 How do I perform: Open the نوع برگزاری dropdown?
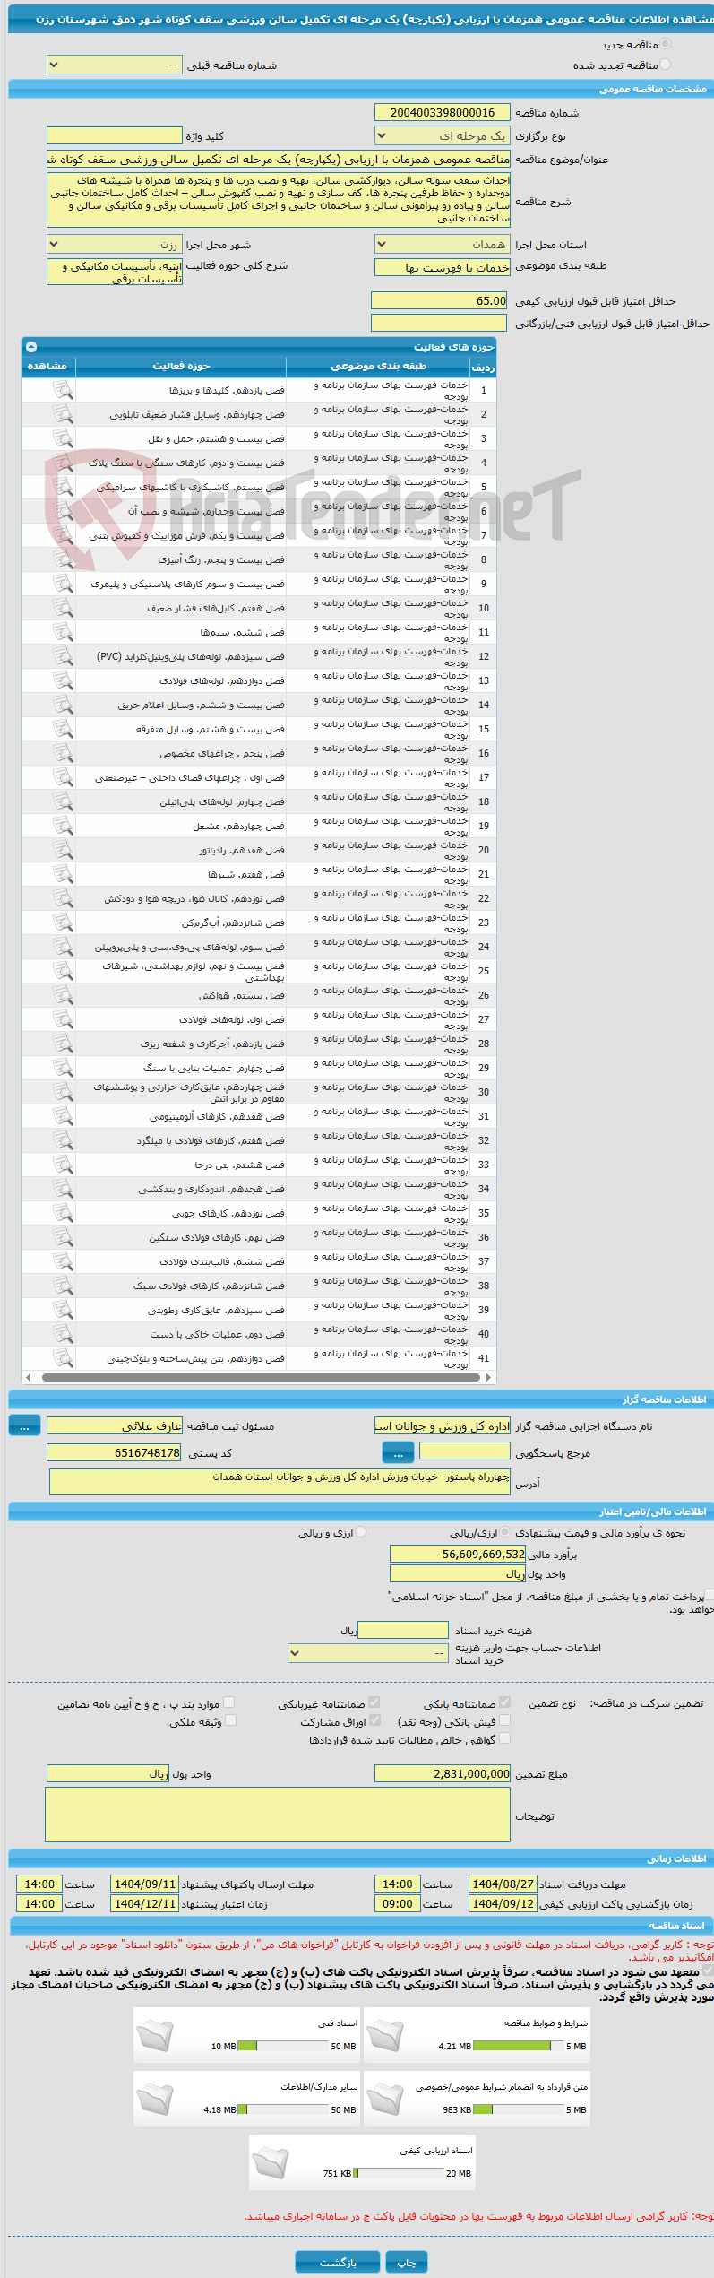[442, 135]
